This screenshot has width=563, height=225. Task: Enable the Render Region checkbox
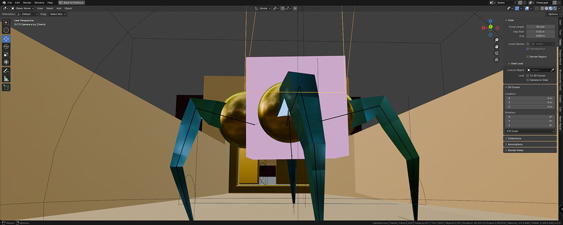click(527, 57)
